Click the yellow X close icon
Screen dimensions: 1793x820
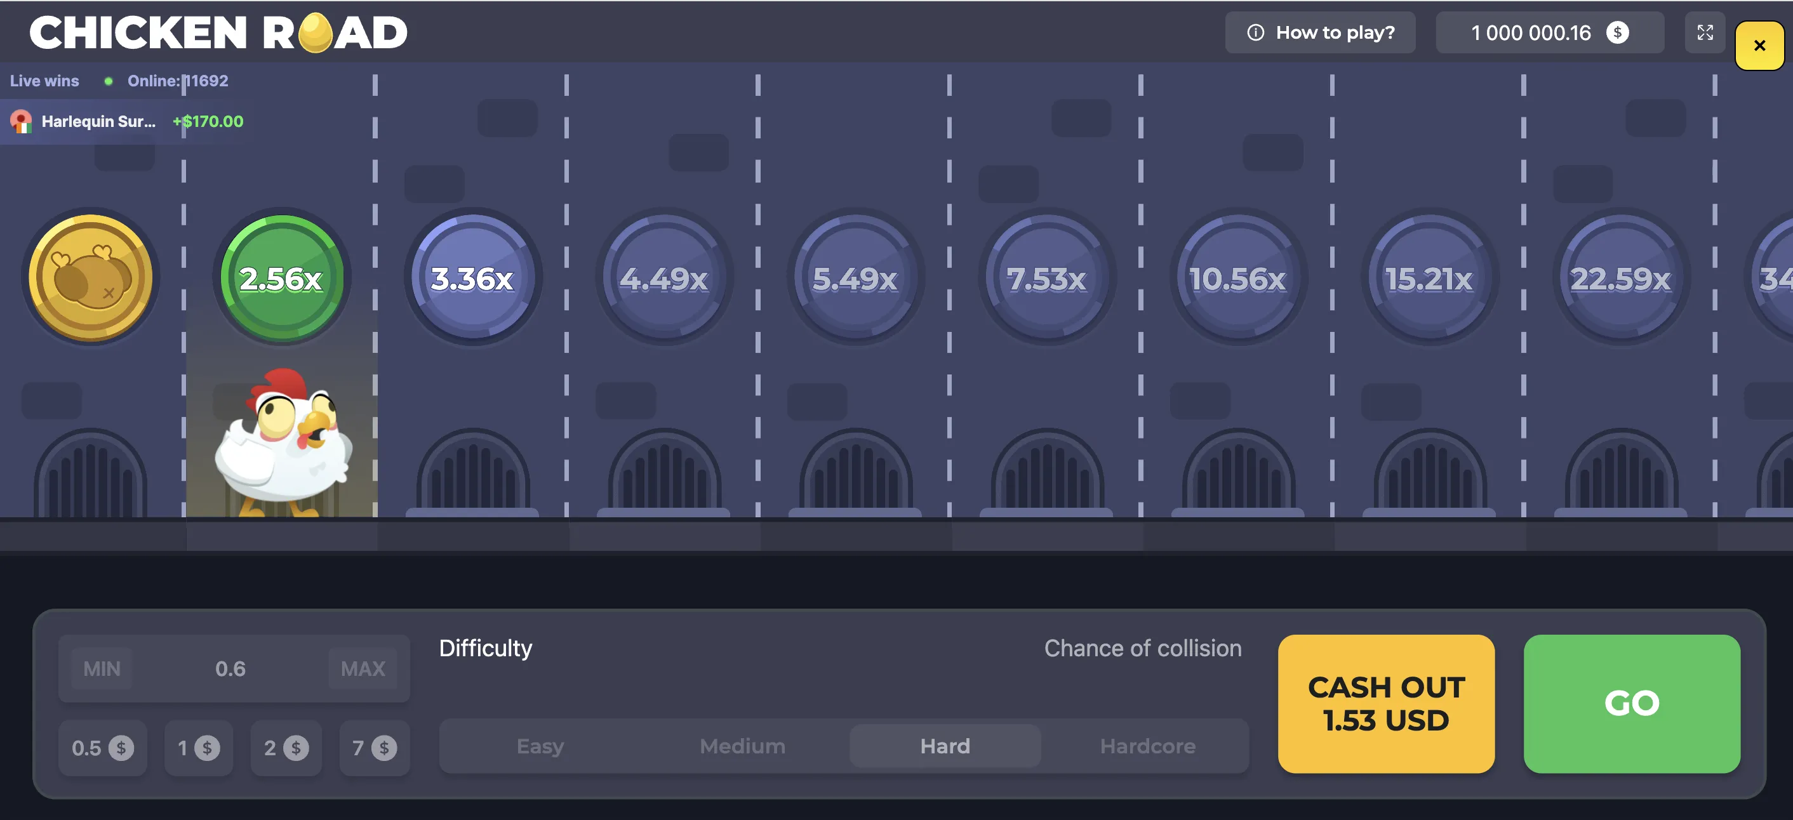(1759, 45)
